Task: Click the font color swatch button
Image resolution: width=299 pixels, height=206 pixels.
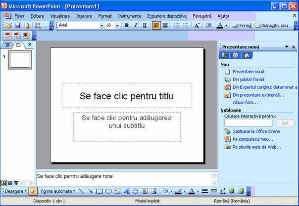Action: click(x=220, y=25)
